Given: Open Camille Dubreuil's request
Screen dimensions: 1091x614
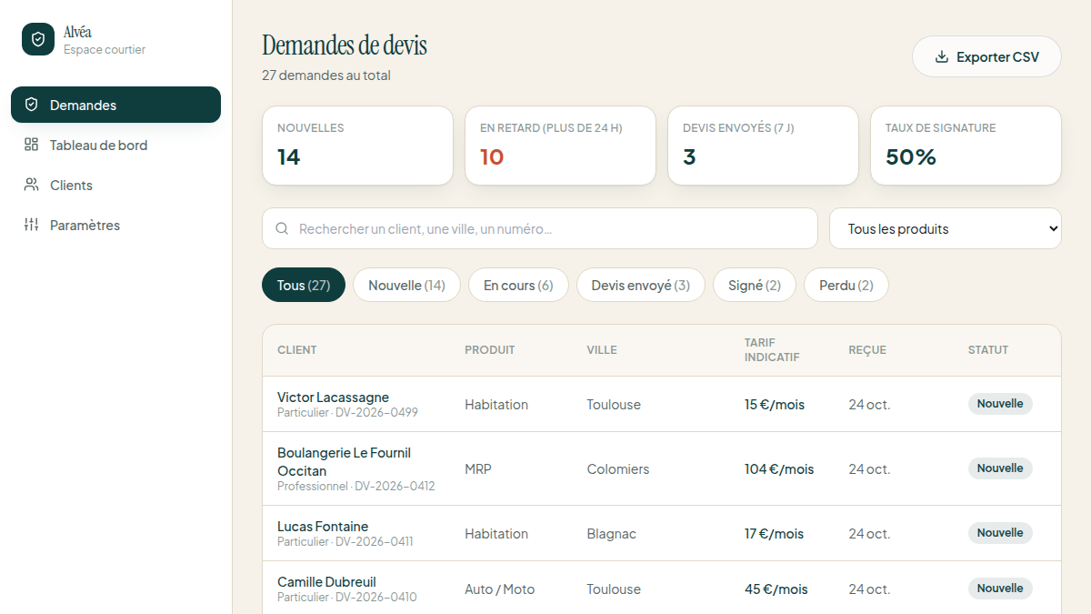Looking at the screenshot, I should point(662,589).
